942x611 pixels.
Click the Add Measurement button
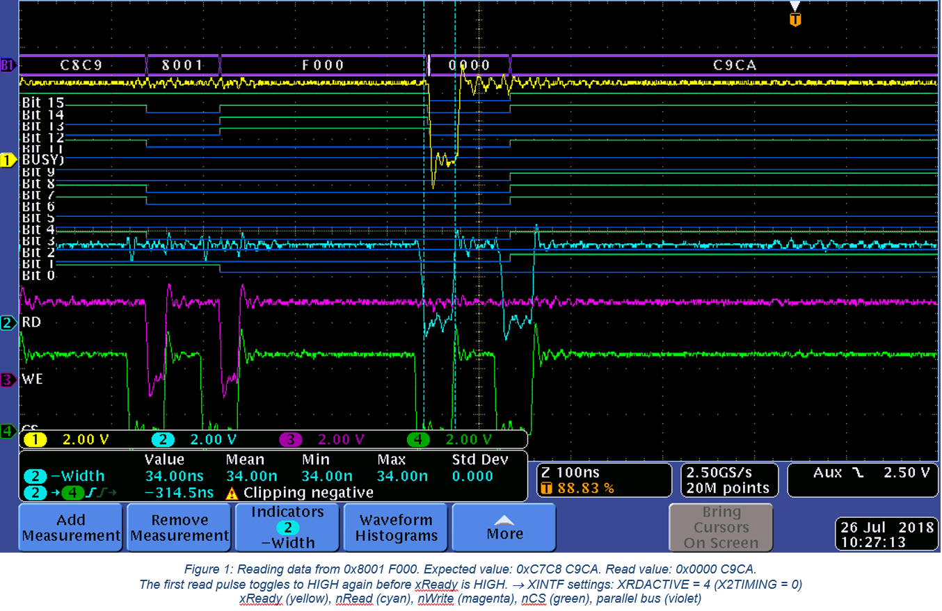click(70, 528)
